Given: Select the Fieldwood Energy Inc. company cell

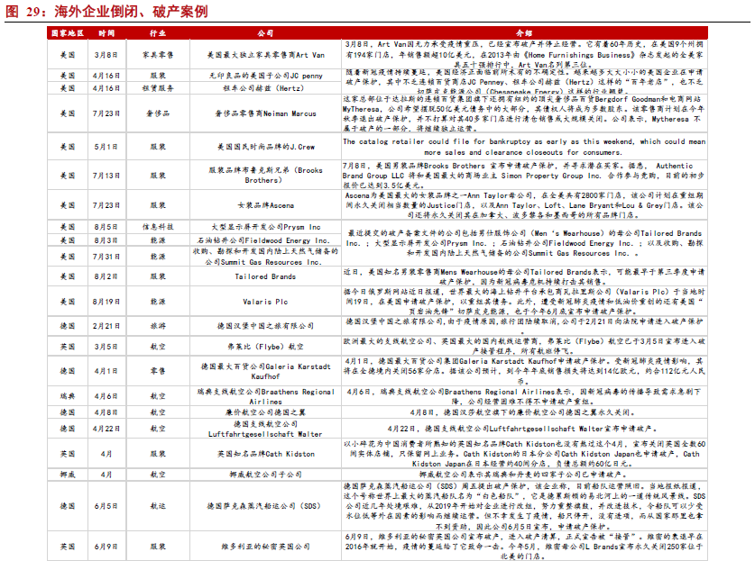Looking at the screenshot, I should [265, 240].
